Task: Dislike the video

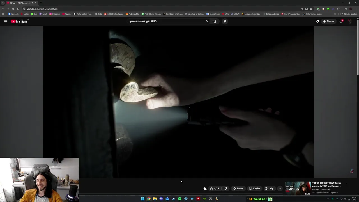Action: (x=225, y=189)
